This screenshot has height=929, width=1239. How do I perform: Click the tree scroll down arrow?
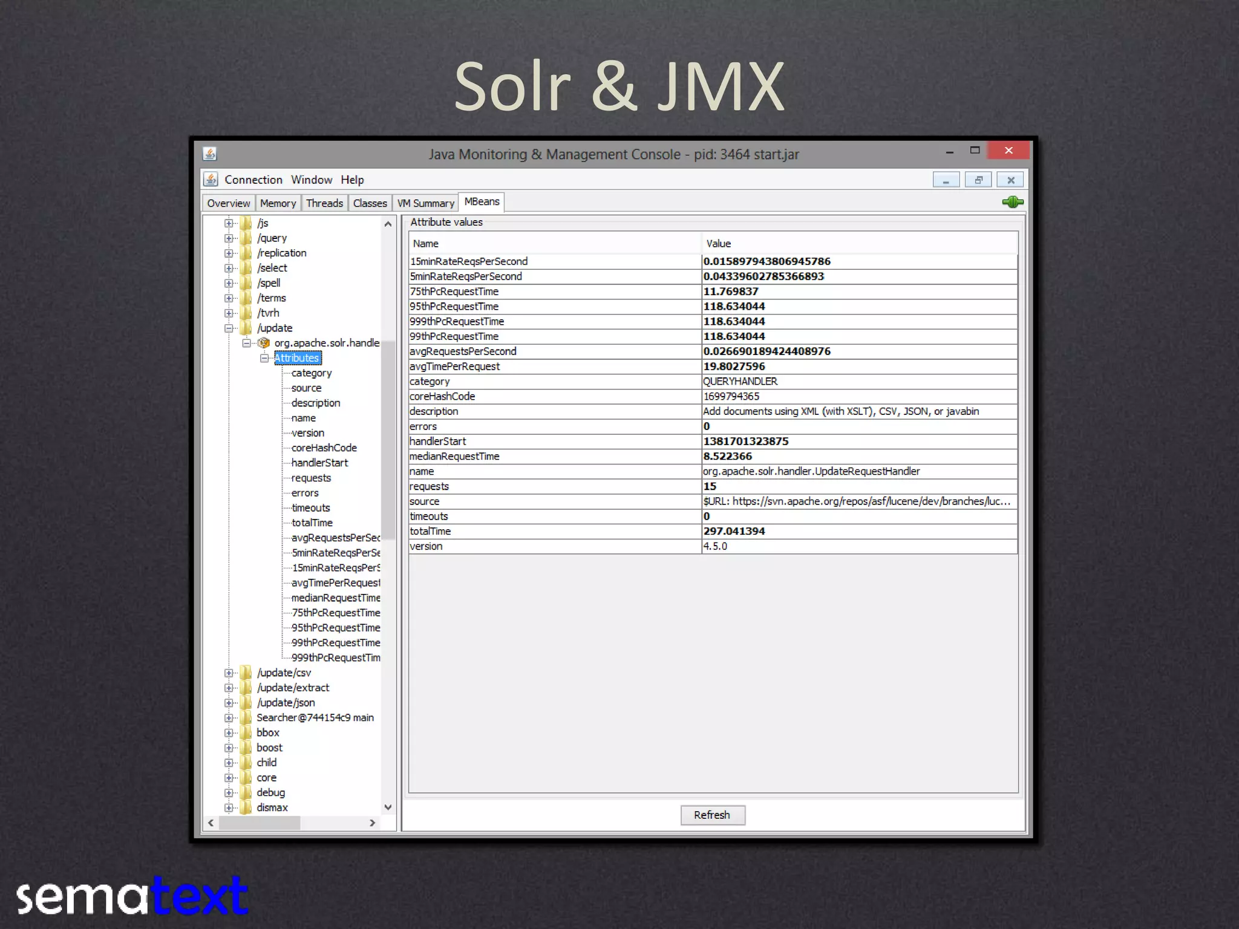coord(388,807)
